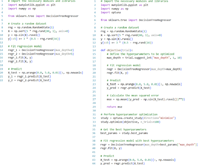Click the regr_1 DecisionTreeRegressor max_depth=2 line
This screenshot has width=198, height=165.
click(x=36, y=50)
